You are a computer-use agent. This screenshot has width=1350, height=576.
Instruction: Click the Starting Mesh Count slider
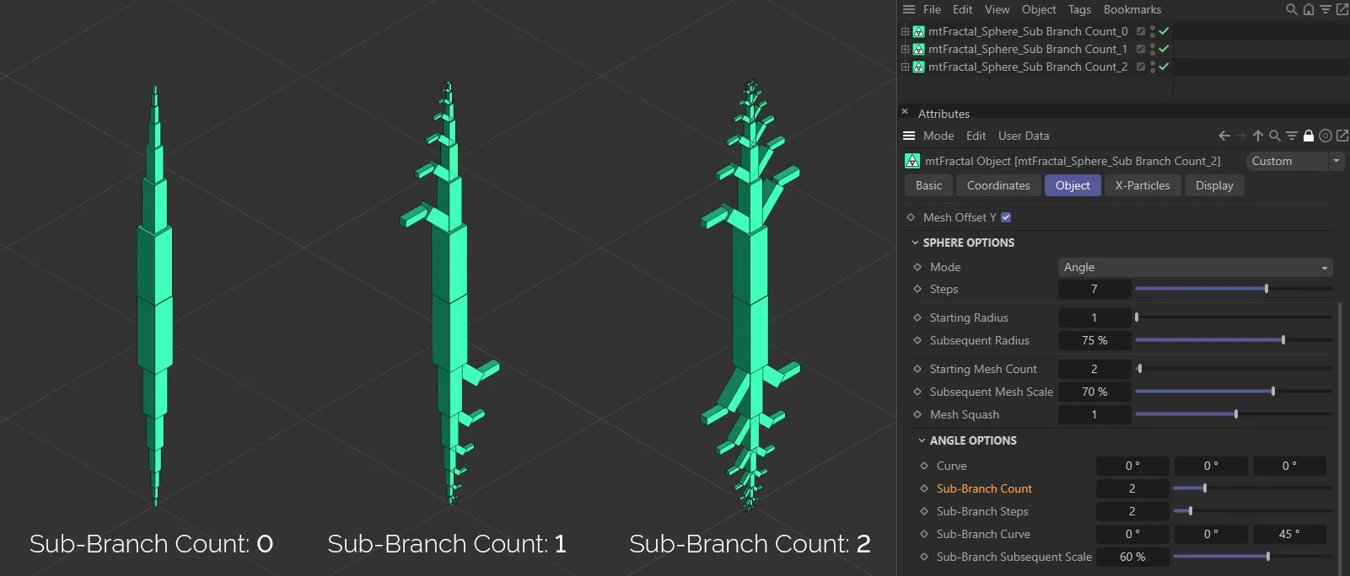click(x=1234, y=369)
